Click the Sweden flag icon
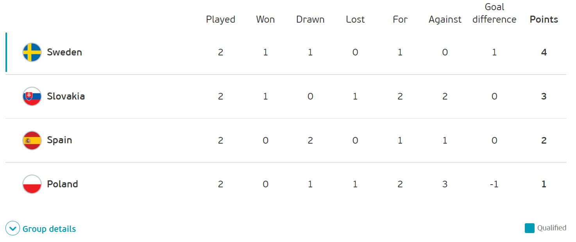576x242 pixels. click(x=32, y=52)
